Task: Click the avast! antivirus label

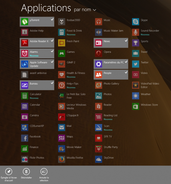Action: pyautogui.click(x=38, y=73)
